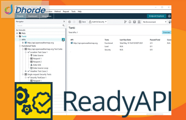Click the add button on the APIs row
This screenshot has height=120, width=186.
pyautogui.click(x=63, y=39)
